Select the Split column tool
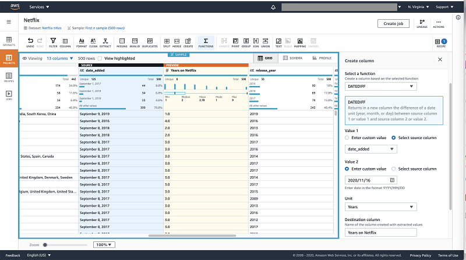This screenshot has width=466, height=260. 167,42
